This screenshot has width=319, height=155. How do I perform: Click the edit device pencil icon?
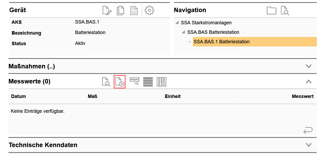pos(107,10)
